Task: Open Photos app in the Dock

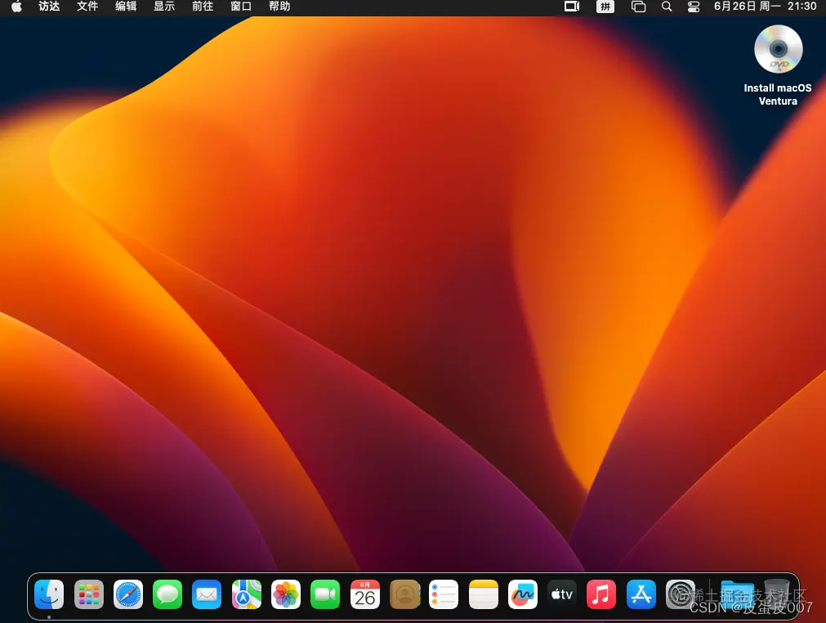Action: click(285, 594)
